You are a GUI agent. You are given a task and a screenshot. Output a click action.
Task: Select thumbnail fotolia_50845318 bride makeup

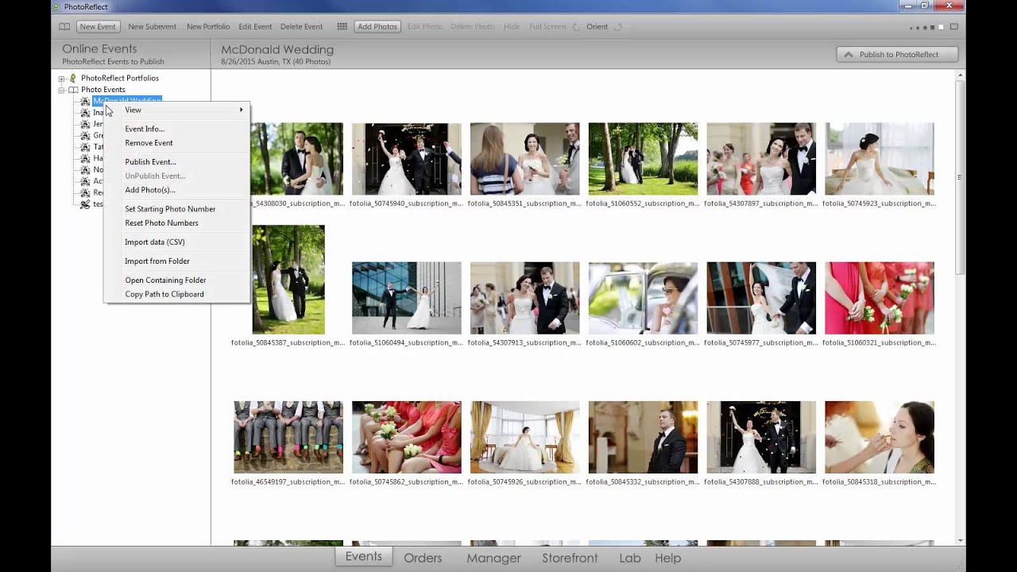(880, 437)
